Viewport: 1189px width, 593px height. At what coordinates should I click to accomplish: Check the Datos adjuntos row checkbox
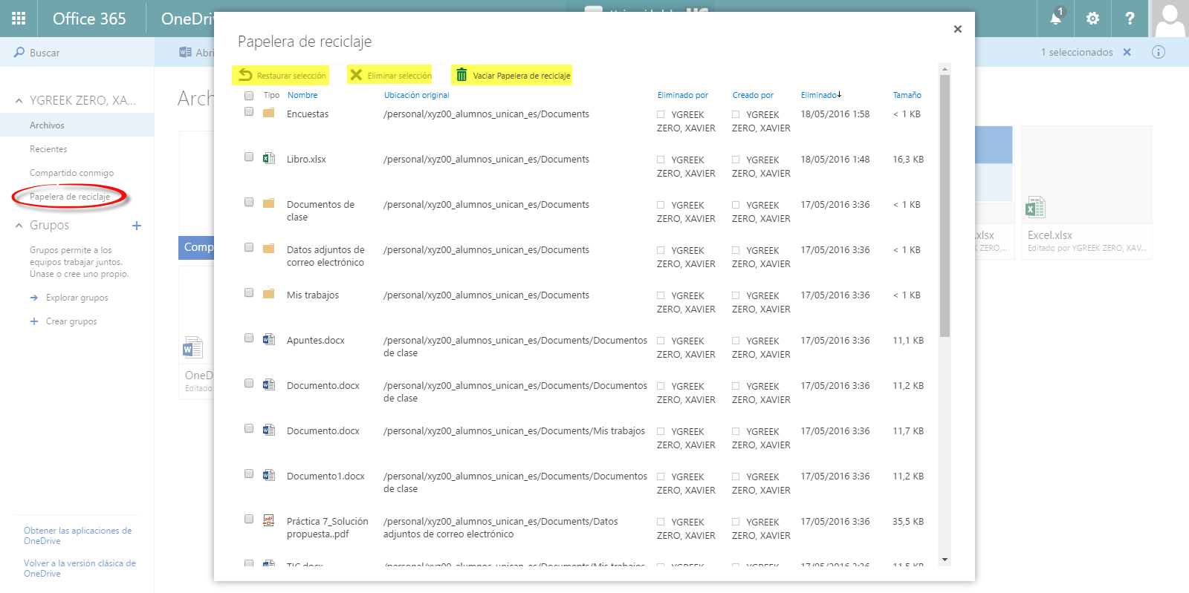point(249,248)
